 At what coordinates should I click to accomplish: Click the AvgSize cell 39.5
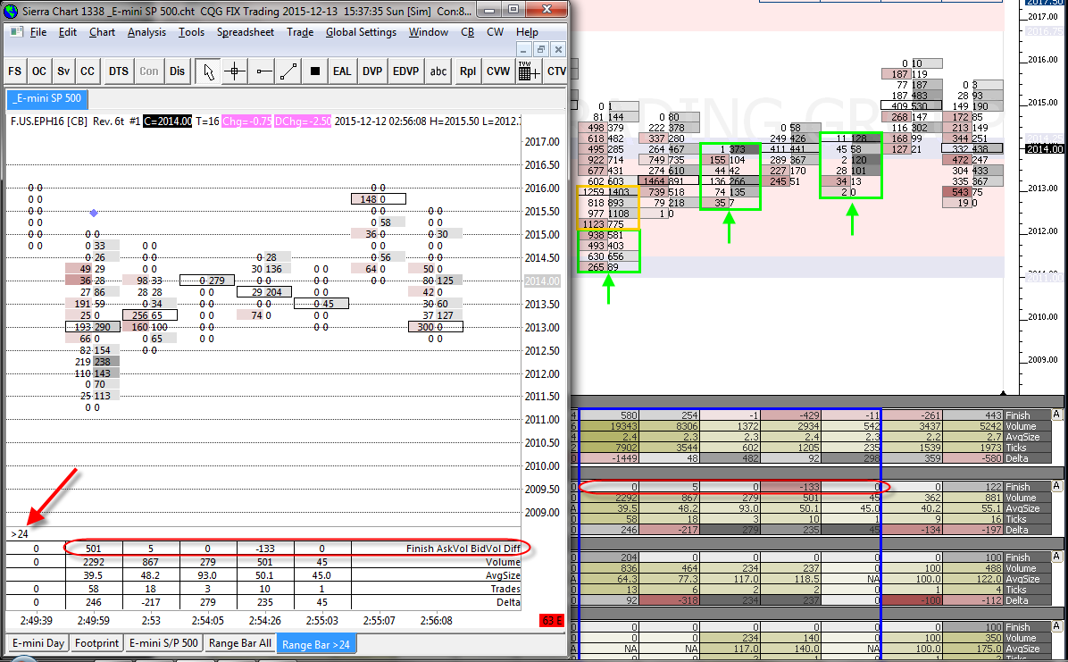pos(93,575)
